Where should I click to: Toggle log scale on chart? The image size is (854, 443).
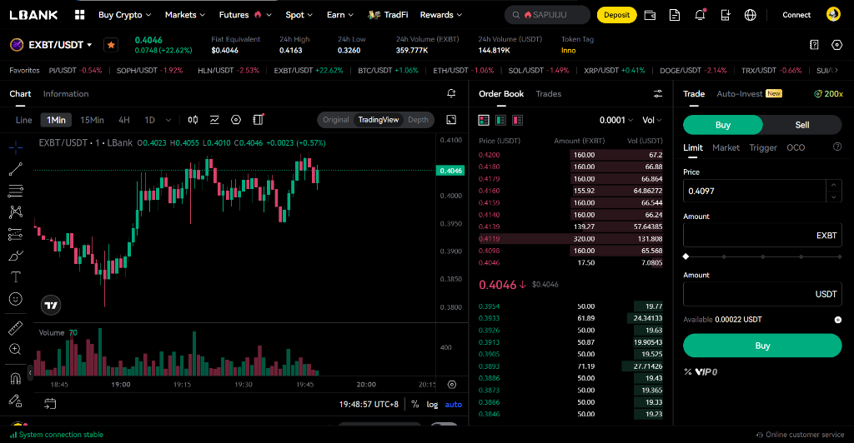[x=432, y=405]
